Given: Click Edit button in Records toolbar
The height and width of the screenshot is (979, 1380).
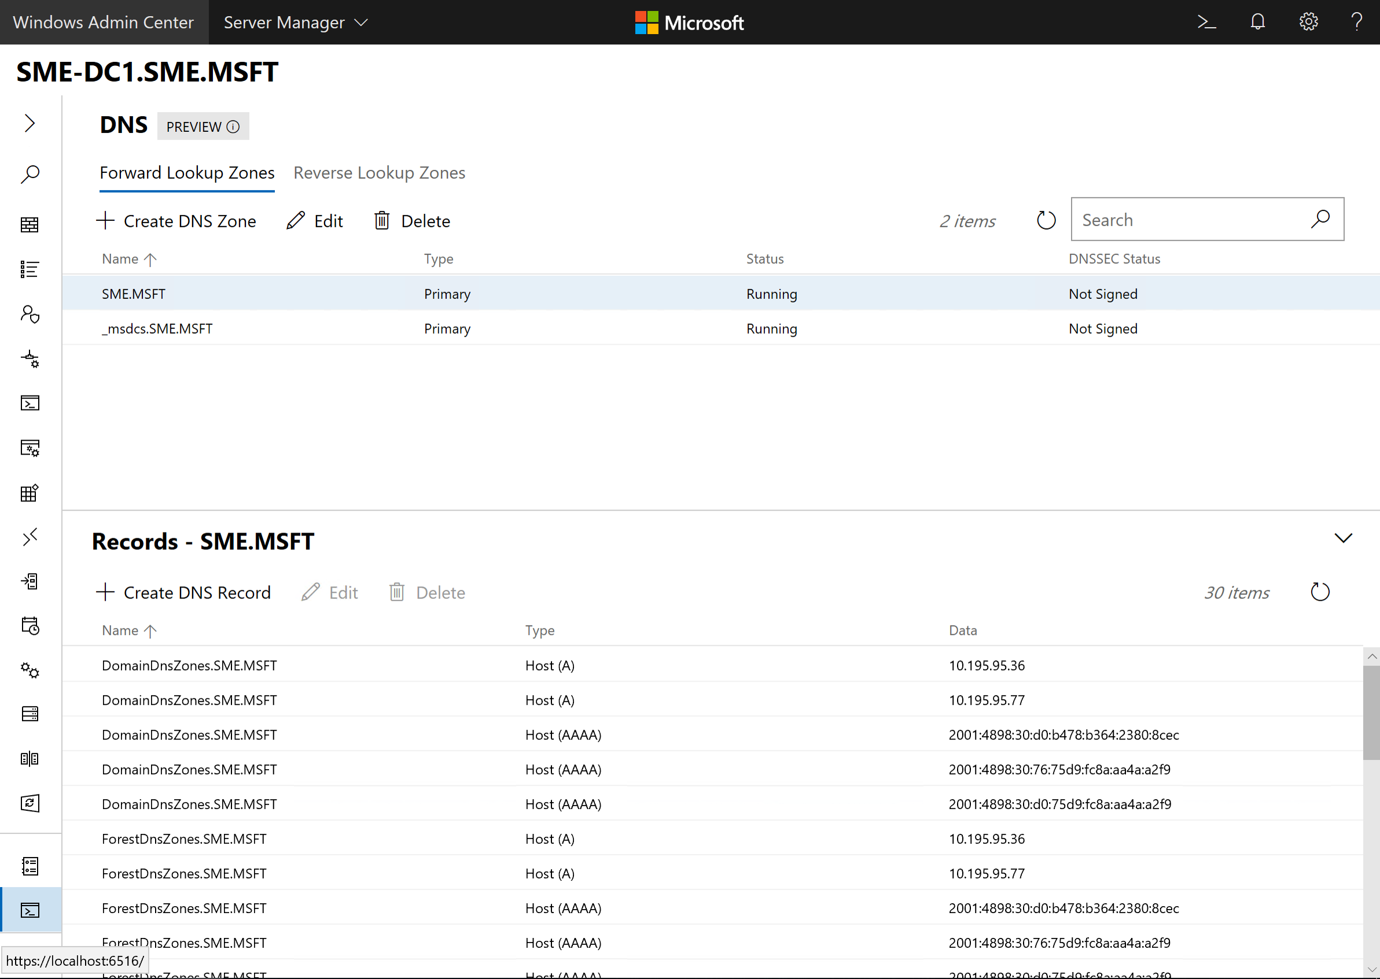Looking at the screenshot, I should tap(330, 593).
